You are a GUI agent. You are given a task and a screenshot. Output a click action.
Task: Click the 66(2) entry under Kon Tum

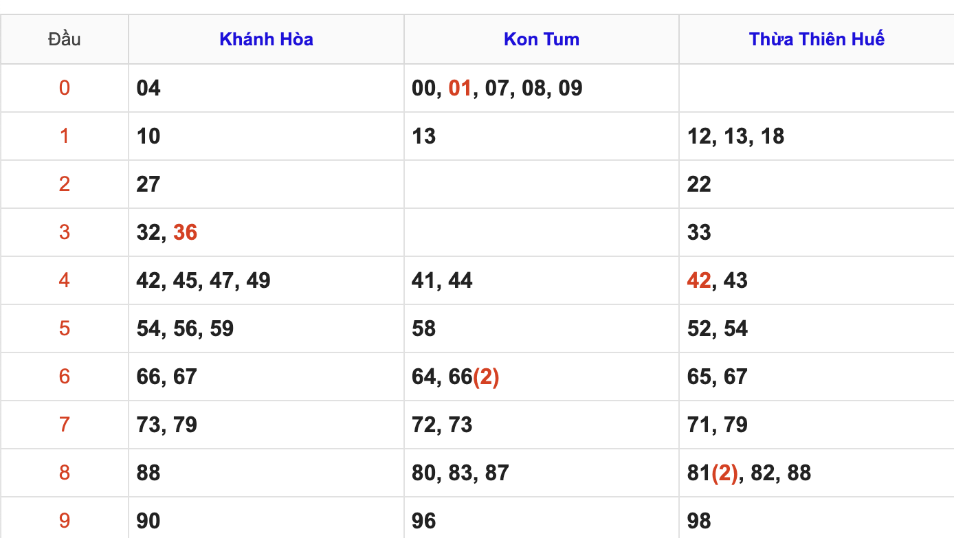(x=473, y=377)
